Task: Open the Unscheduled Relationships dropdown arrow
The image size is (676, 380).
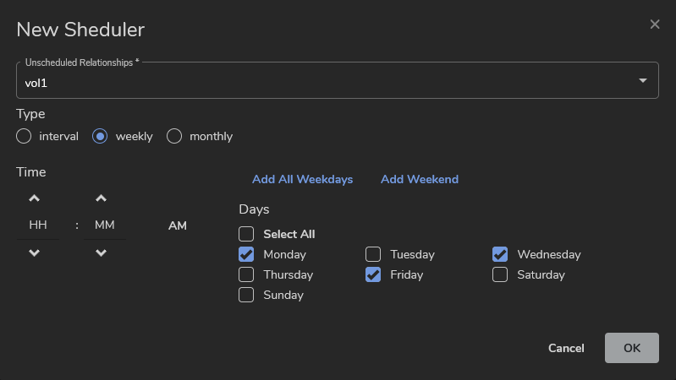Action: point(642,81)
